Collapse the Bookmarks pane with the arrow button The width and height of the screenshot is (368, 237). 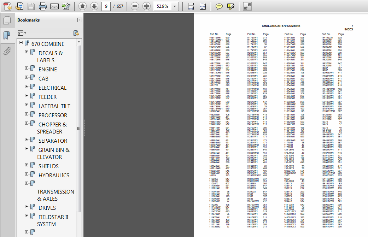(x=80, y=20)
